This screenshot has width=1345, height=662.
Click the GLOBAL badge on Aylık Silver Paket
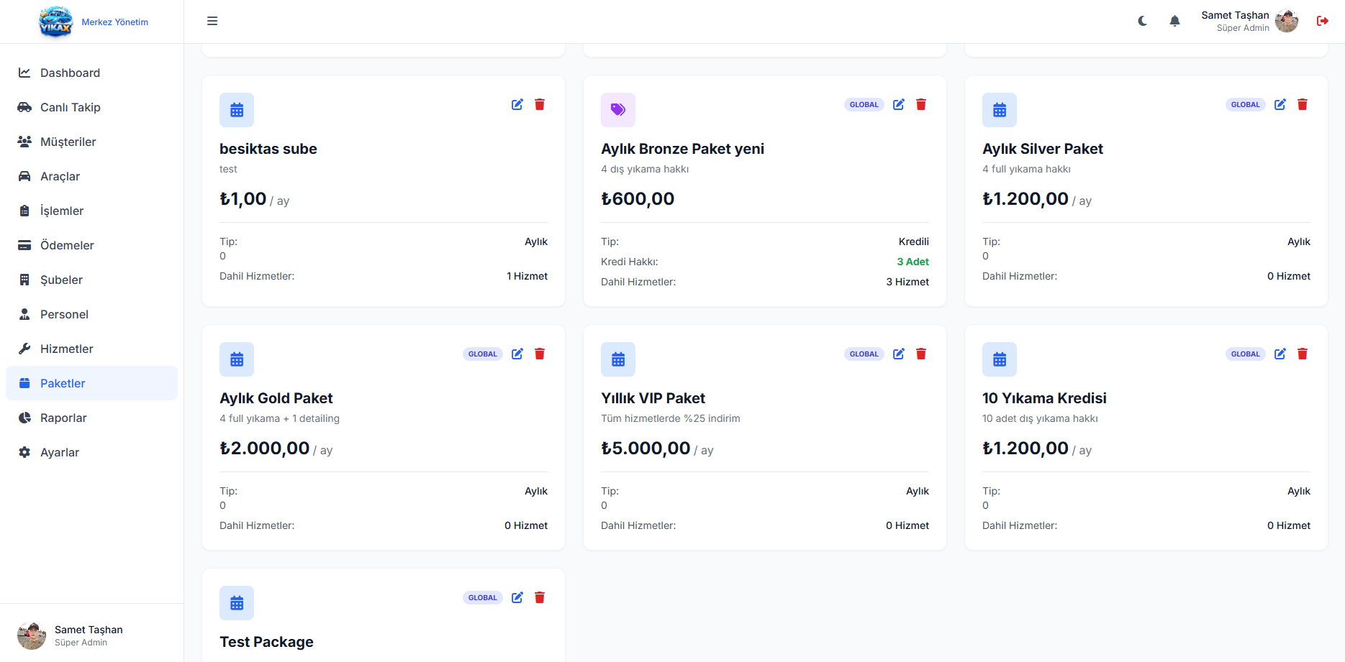pyautogui.click(x=1245, y=104)
